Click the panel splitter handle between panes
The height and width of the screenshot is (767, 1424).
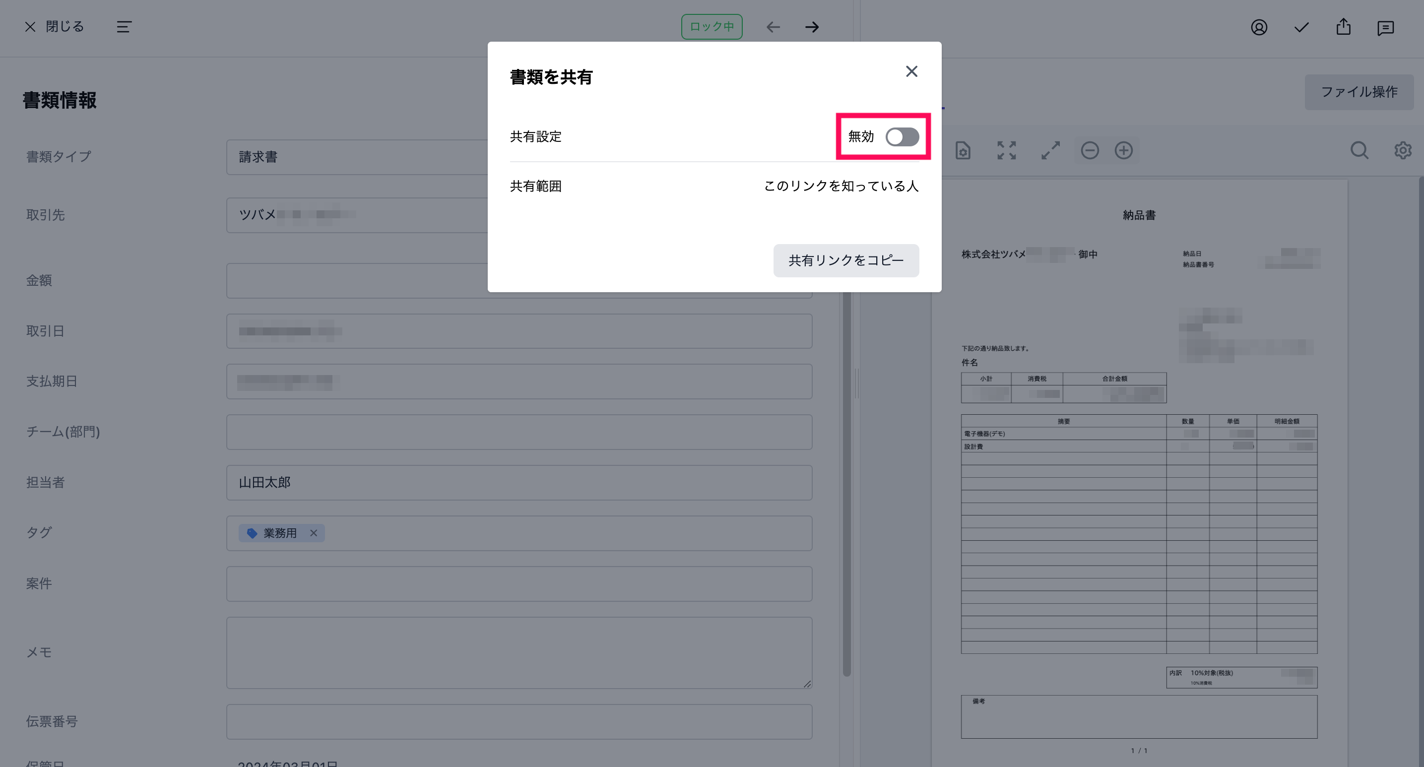point(856,383)
